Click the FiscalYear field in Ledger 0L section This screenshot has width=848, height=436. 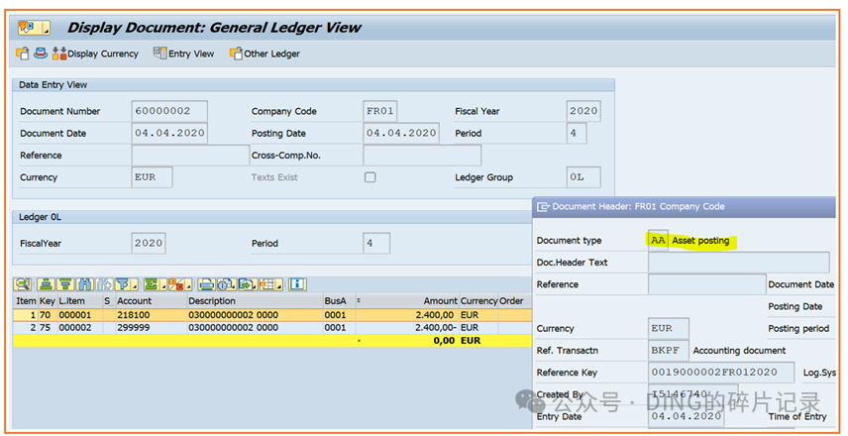click(149, 244)
